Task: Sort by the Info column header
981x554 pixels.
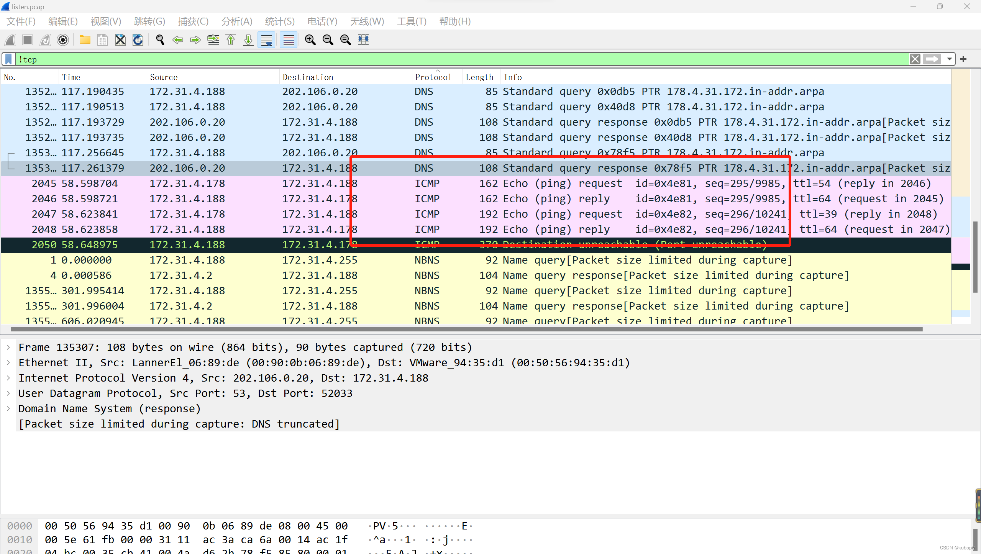Action: [725, 77]
